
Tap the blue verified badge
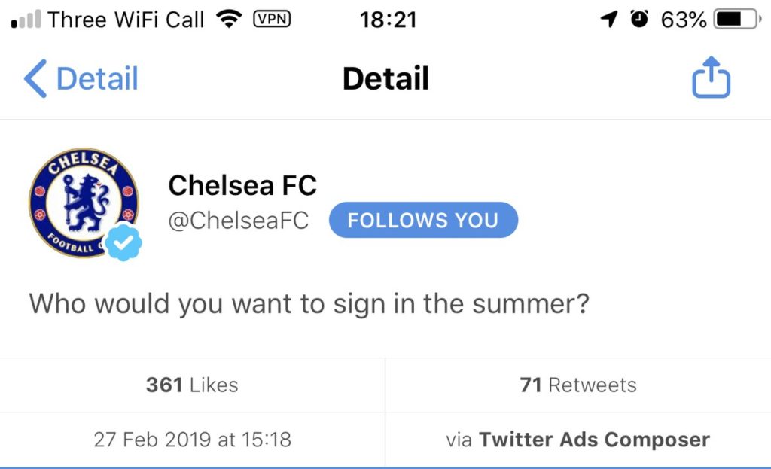(123, 242)
